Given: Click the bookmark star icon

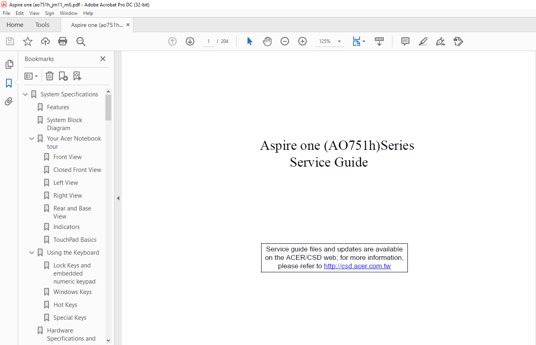Looking at the screenshot, I should [28, 41].
